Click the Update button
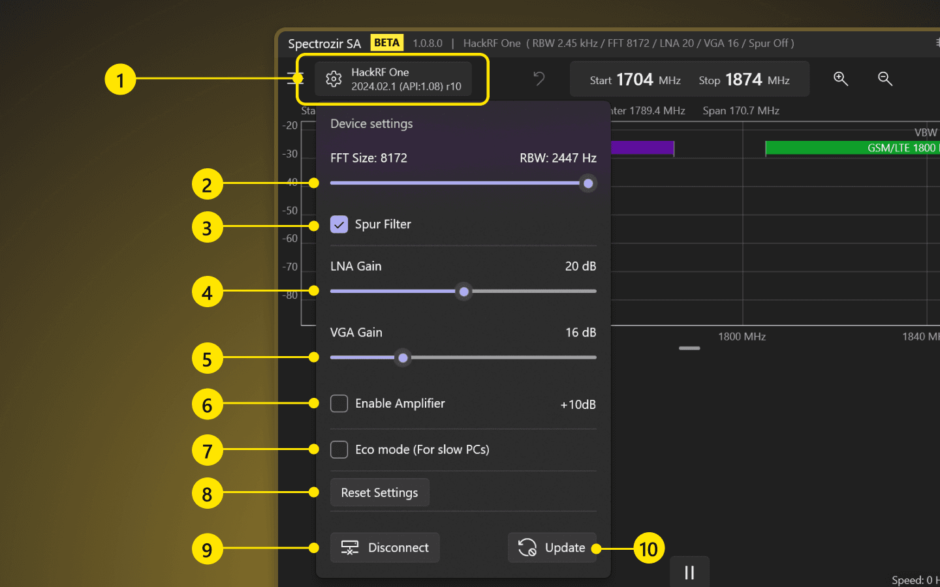940x587 pixels. 552,548
